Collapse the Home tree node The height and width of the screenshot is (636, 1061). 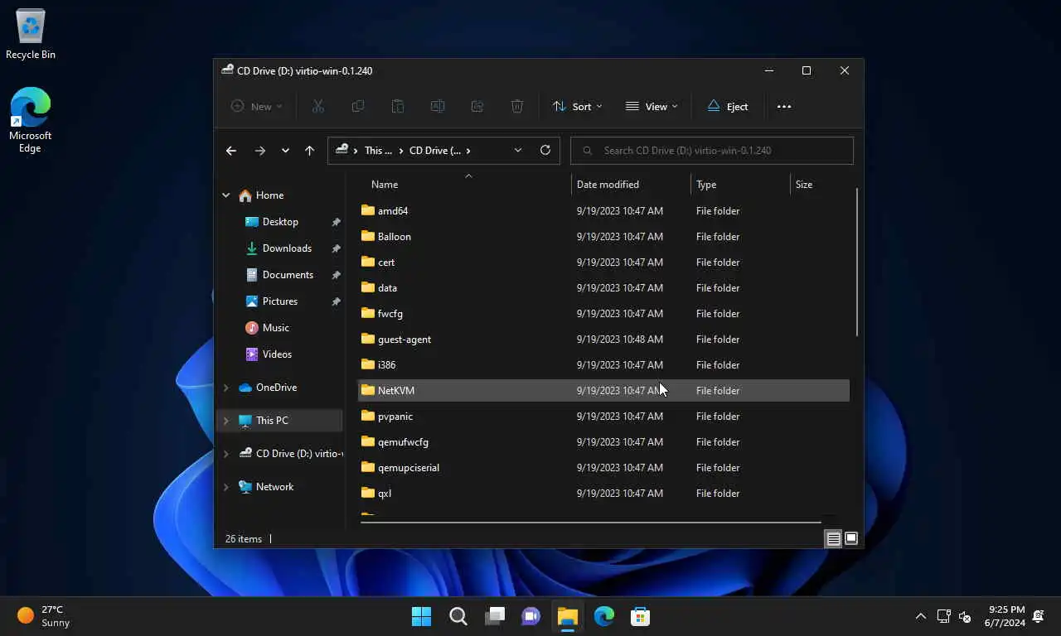tap(225, 195)
